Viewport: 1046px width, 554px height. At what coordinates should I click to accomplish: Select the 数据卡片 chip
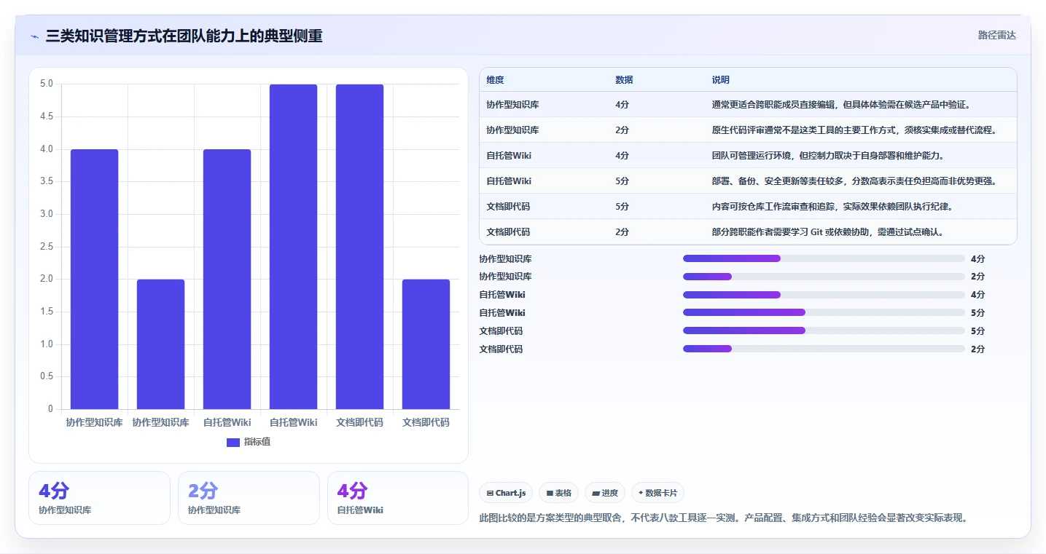pos(657,493)
